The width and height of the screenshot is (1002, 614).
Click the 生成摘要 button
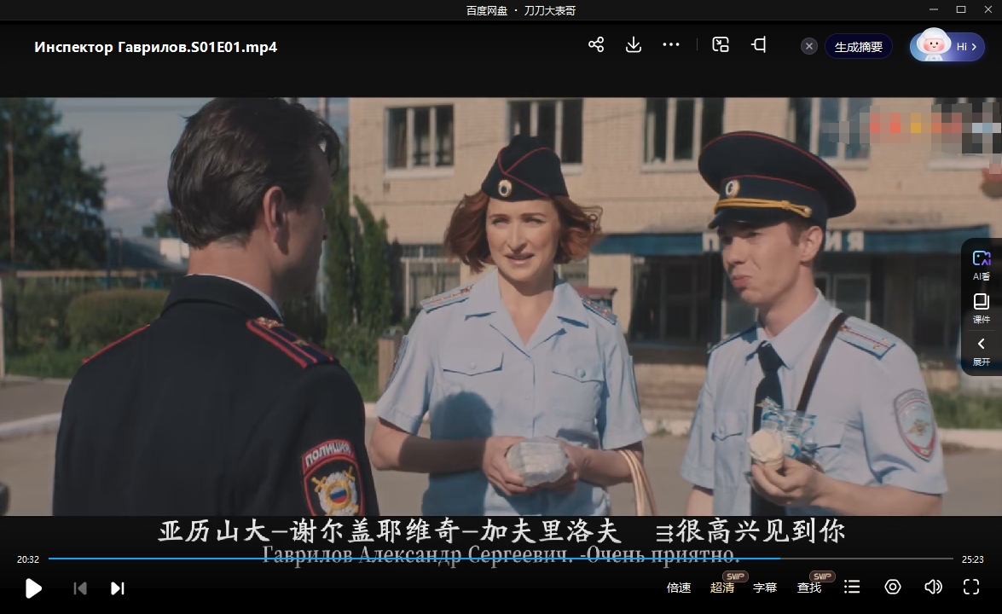point(858,47)
